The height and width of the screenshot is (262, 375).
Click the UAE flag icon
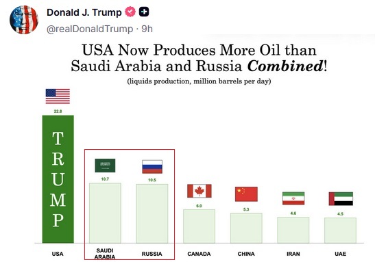click(x=341, y=198)
